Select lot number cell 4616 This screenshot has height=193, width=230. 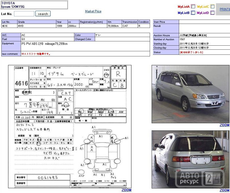(x=9, y=26)
